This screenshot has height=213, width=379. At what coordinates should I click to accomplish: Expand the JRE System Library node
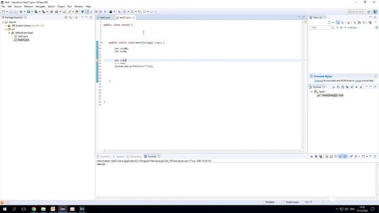(6, 25)
